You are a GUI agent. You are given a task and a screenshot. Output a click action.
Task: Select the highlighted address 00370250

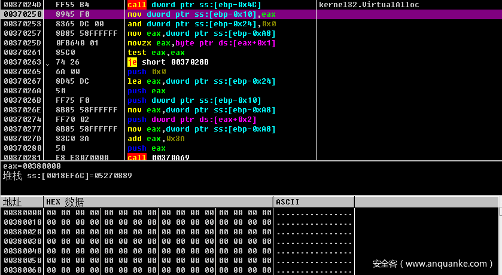(22, 14)
